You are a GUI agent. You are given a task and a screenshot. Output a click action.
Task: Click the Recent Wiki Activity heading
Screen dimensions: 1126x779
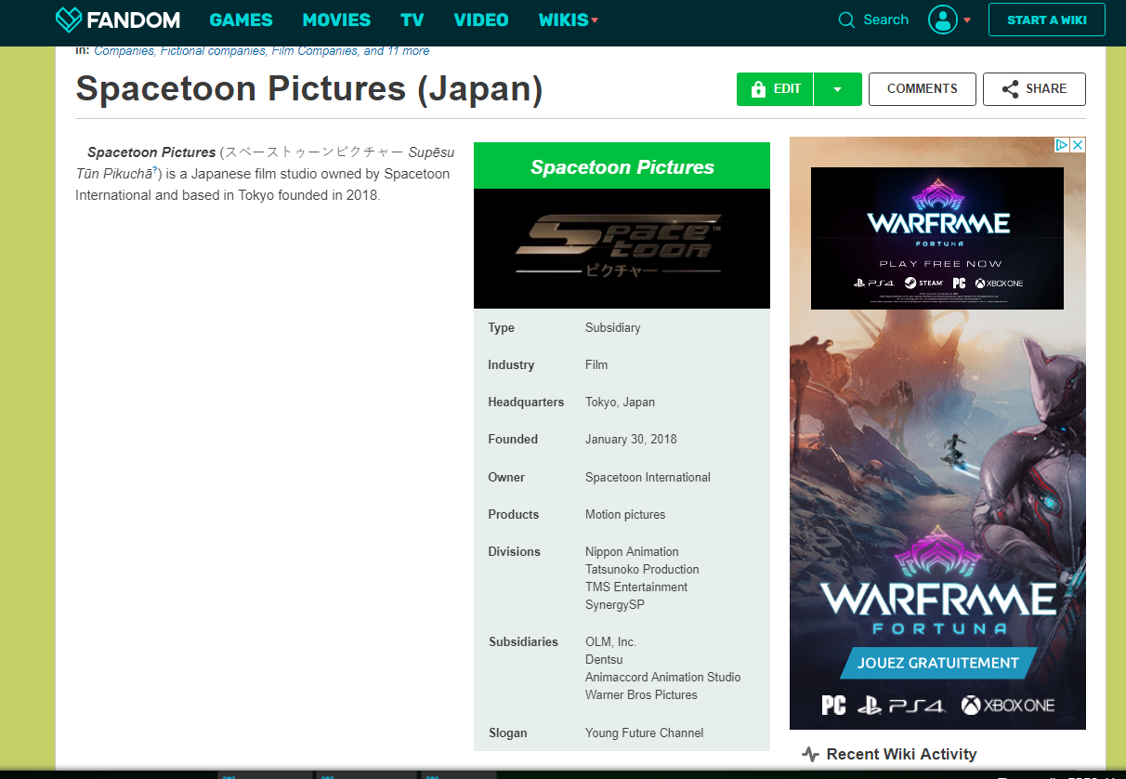click(x=901, y=755)
